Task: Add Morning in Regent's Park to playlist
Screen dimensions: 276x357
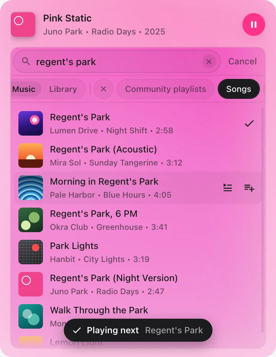Action: [249, 188]
